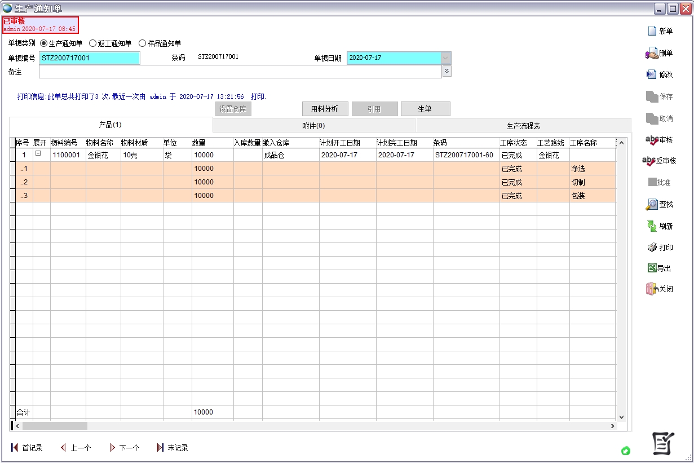Click the 打印 print icon
The width and height of the screenshot is (694, 463).
652,248
